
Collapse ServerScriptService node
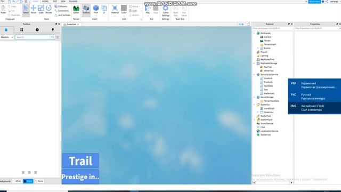254,75
